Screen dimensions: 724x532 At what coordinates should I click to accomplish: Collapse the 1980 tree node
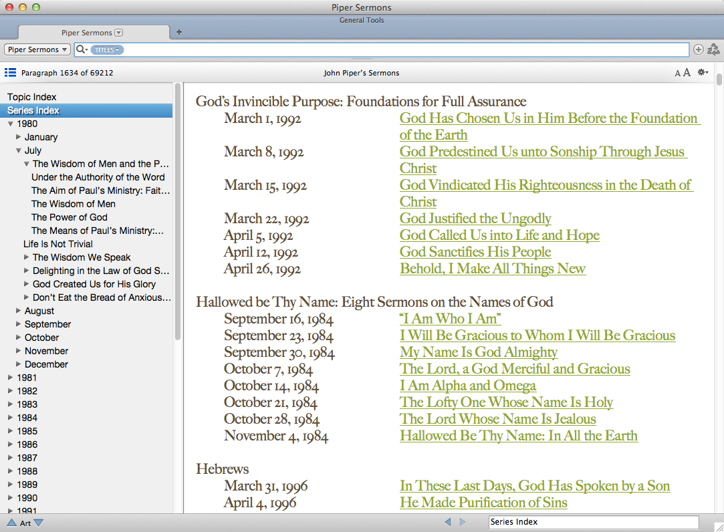(11, 124)
